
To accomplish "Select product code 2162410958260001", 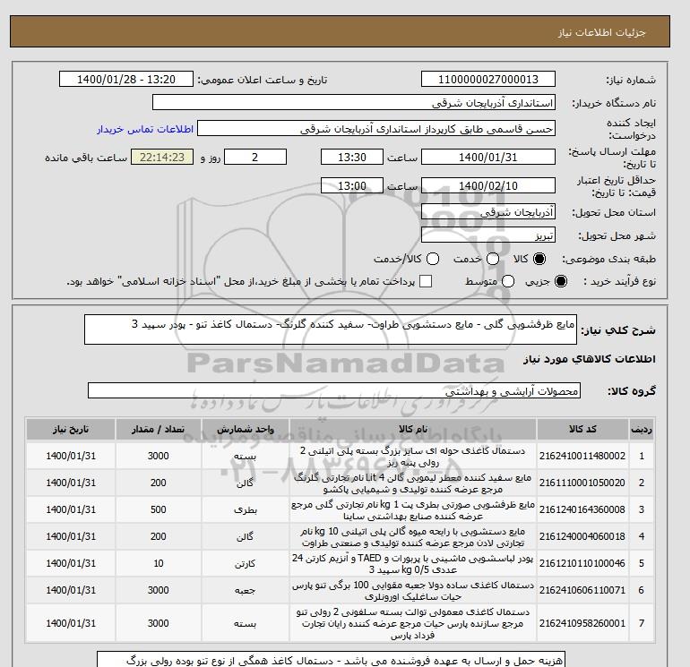I will pos(582,623).
